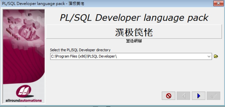Screen dimensions: 225x107
Task: Click the greyed-out back arrow button
Action: point(183,96)
